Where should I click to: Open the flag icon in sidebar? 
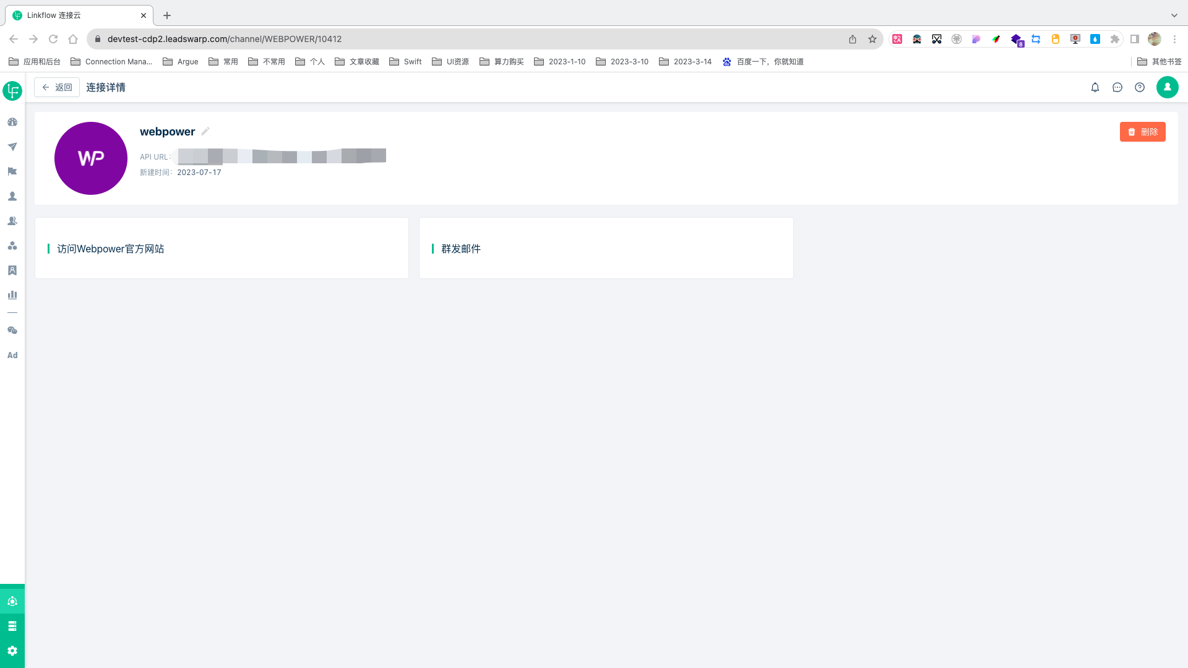tap(12, 171)
